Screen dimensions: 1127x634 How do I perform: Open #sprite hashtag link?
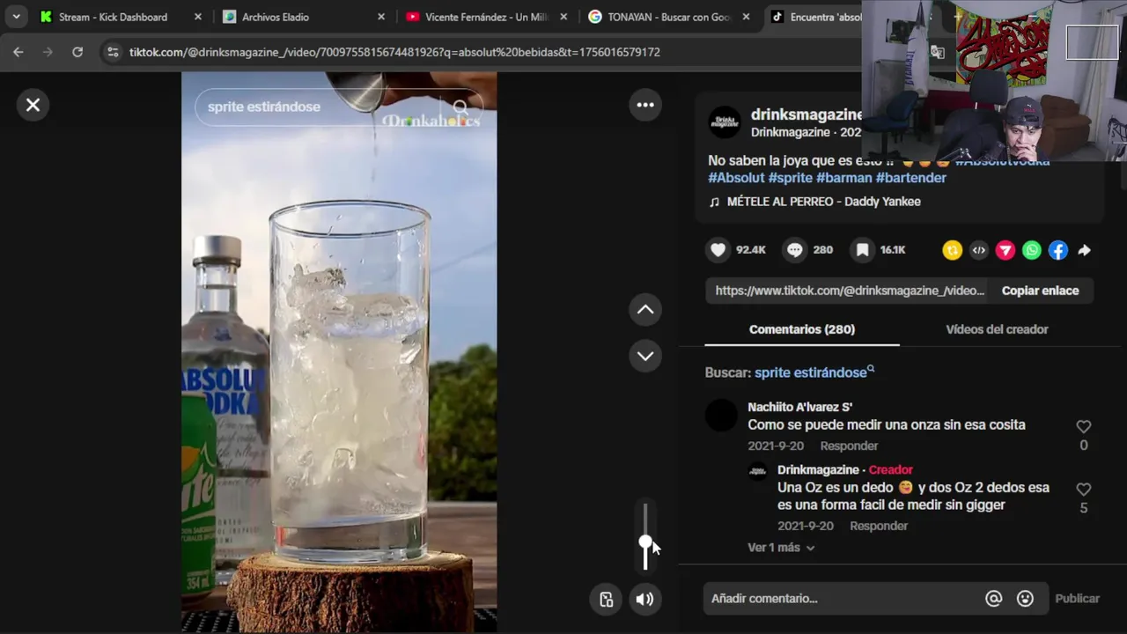coord(790,178)
